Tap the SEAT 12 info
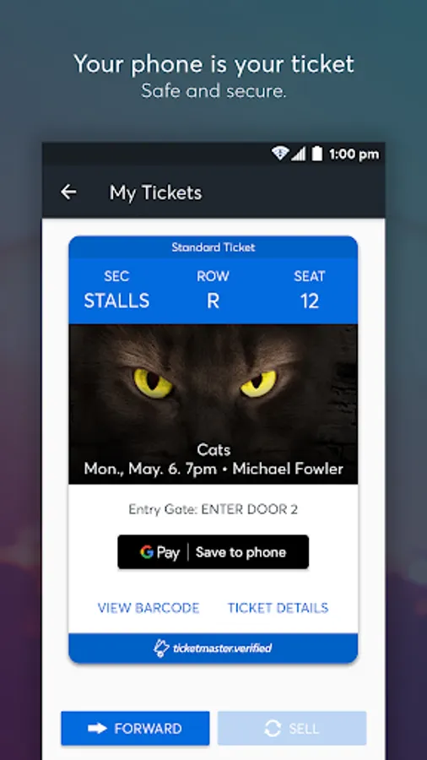427x760 pixels. pos(310,290)
